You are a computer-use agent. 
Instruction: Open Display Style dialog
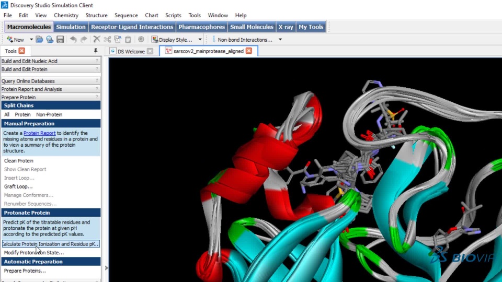[x=172, y=40]
